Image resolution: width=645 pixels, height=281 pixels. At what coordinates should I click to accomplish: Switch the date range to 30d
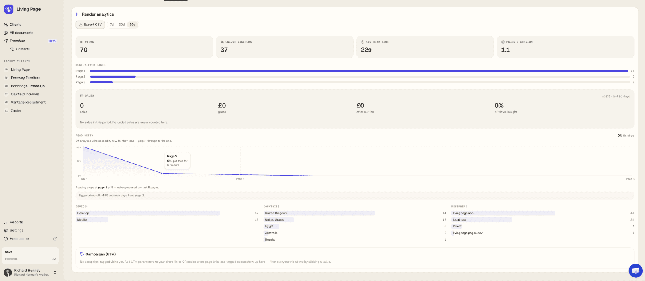click(121, 25)
